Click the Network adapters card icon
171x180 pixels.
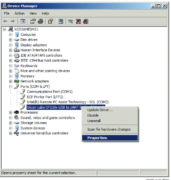click(x=17, y=81)
